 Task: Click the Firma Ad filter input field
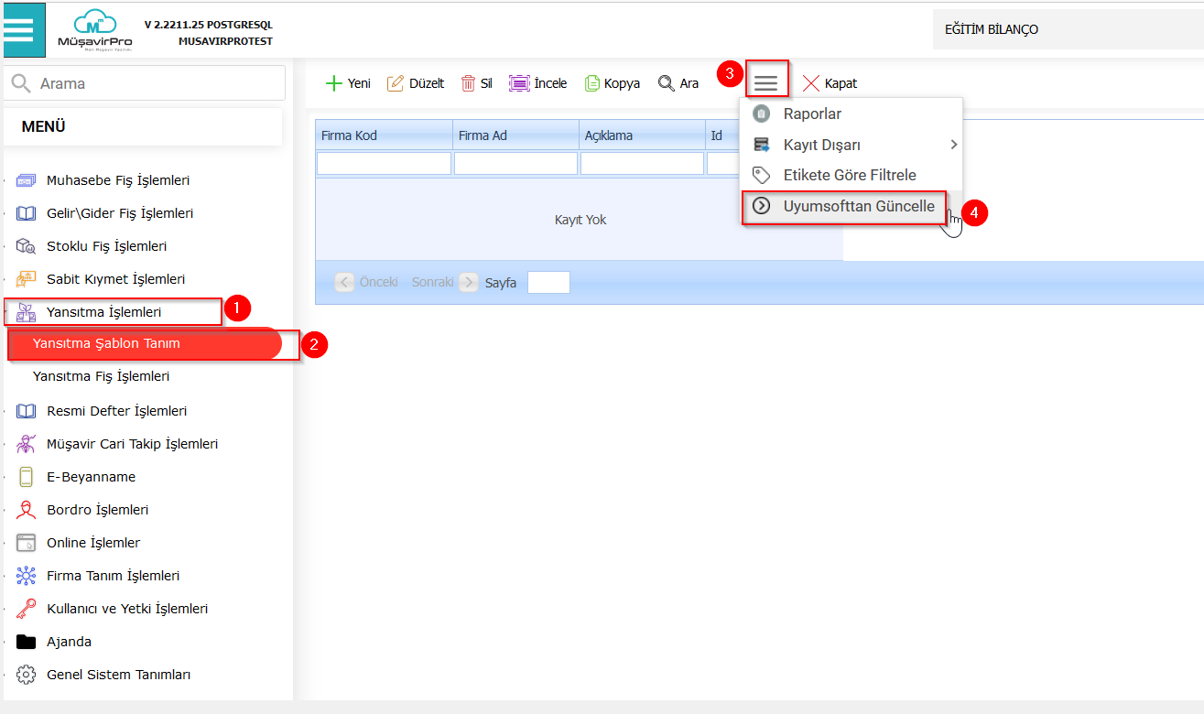(x=515, y=163)
